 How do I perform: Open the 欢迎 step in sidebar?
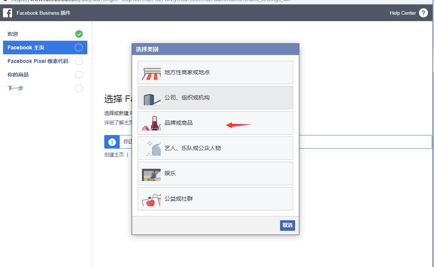13,34
